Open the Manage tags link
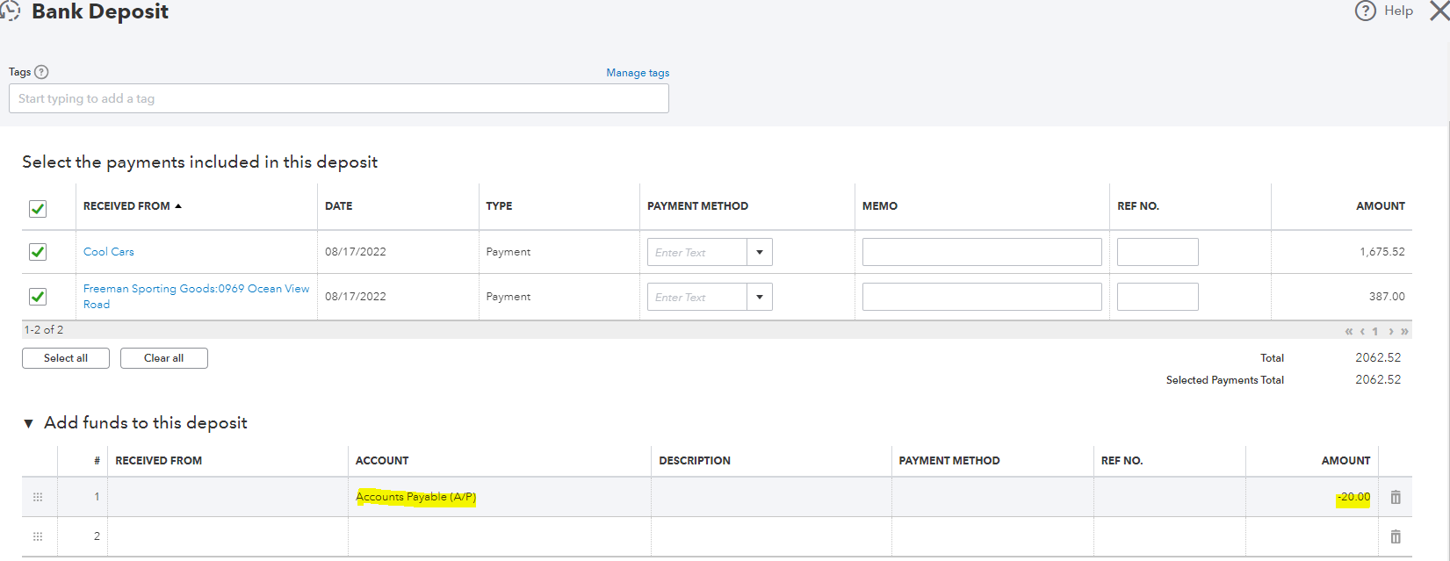The height and width of the screenshot is (561, 1450). click(x=638, y=73)
